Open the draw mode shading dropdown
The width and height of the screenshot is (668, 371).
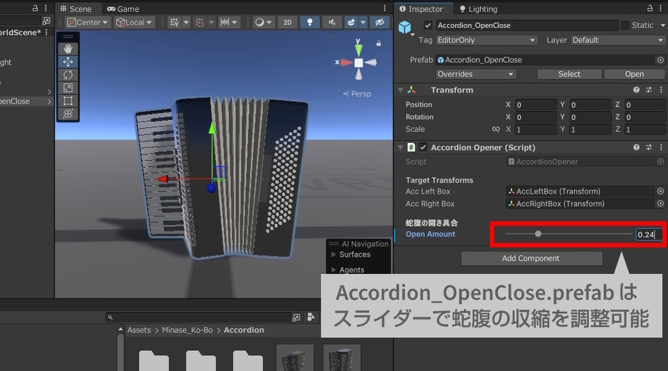pos(264,22)
